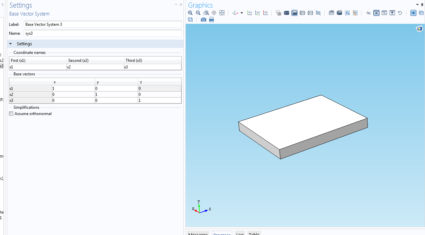Enable the Assume orthonormal checkbox
425x235 pixels.
(11, 114)
